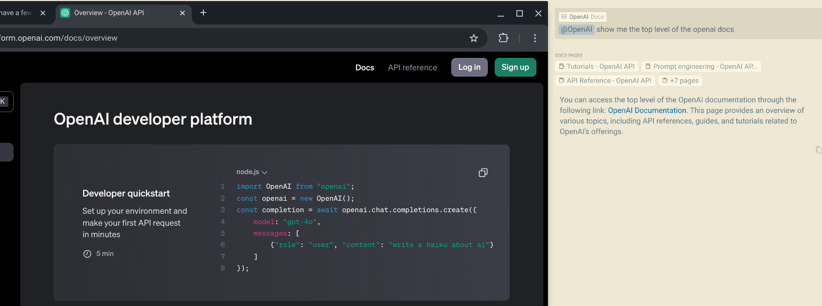This screenshot has width=822, height=306.
Task: Click the code line containing "write a haiku about ai"
Action: tap(382, 245)
